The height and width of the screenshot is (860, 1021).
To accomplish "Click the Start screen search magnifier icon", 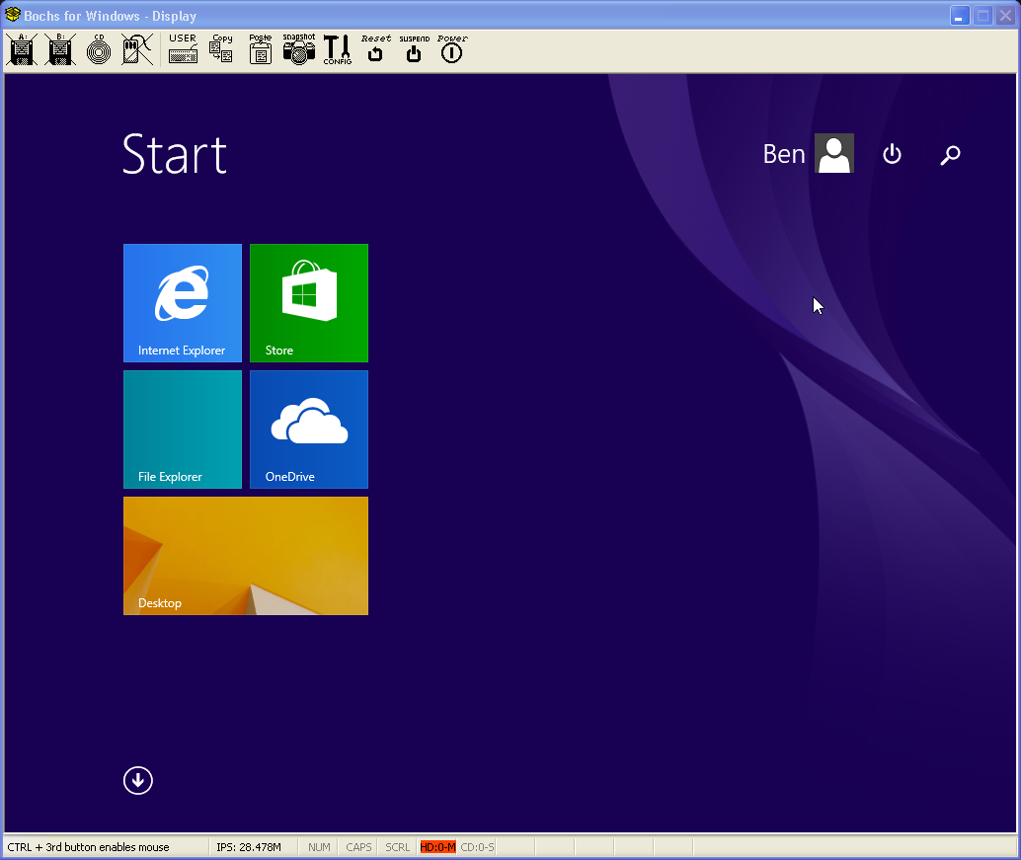I will pyautogui.click(x=950, y=155).
